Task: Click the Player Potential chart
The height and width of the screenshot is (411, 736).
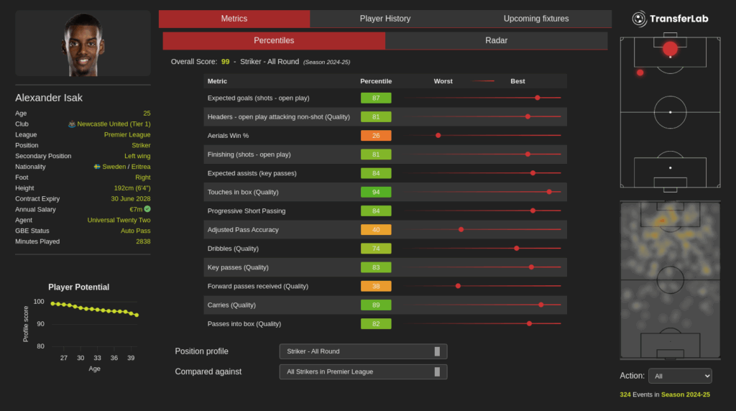Action: 83,328
